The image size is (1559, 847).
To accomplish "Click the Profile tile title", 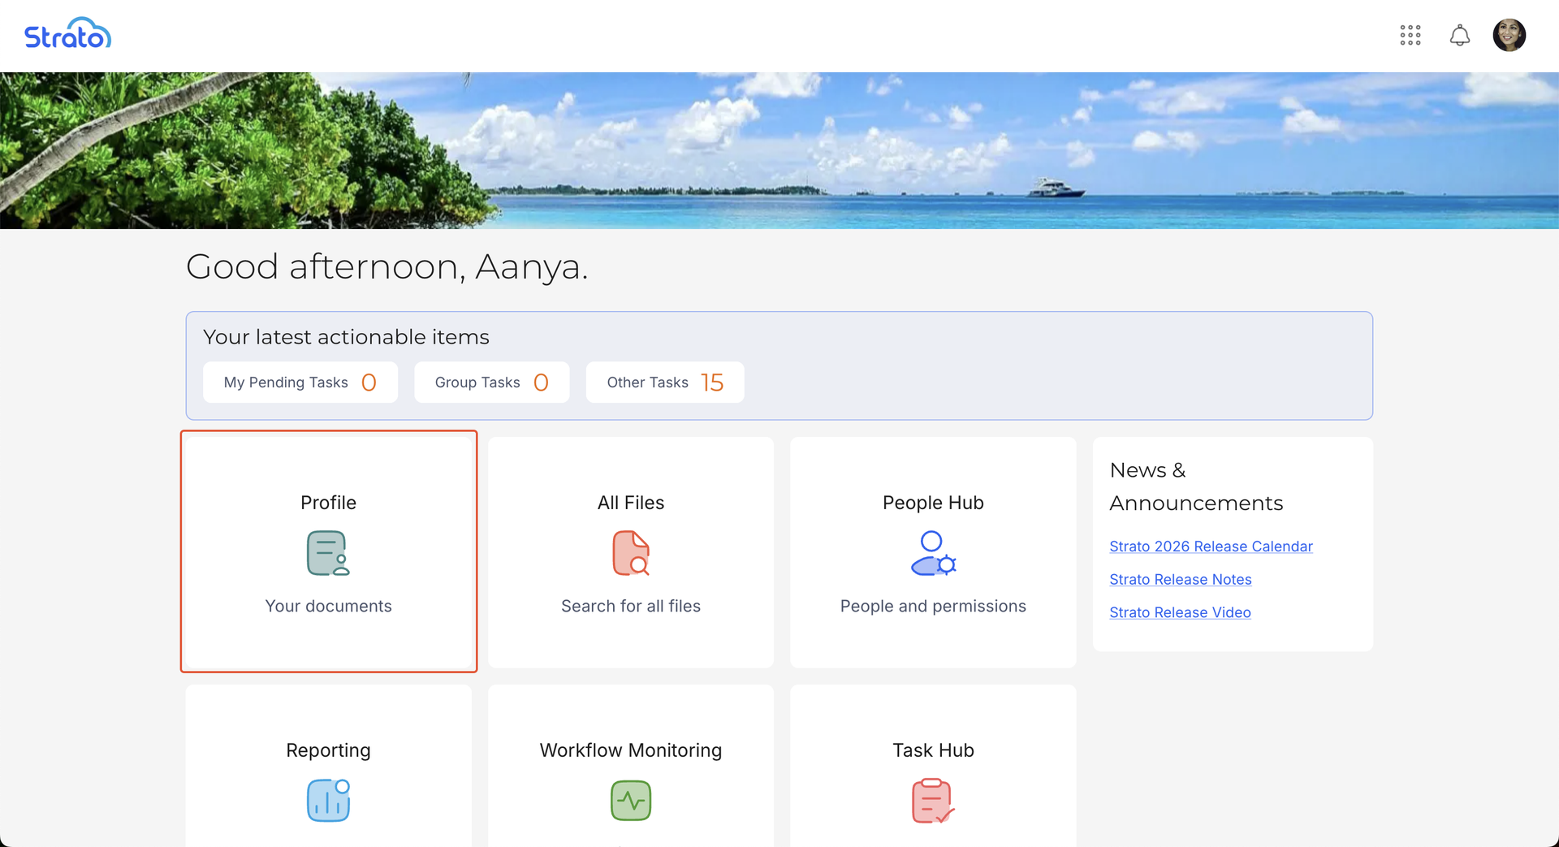I will pos(328,503).
